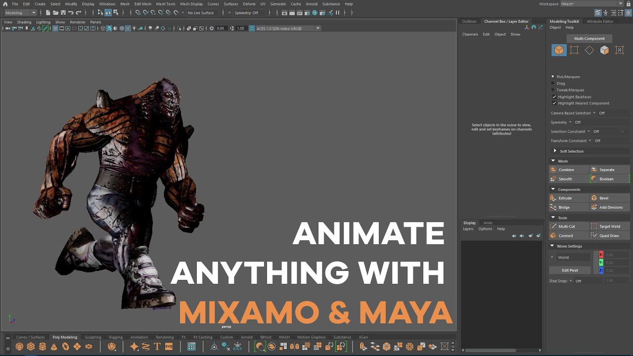
Task: Open the ACES 1.0 SDR-video view transform dropdown
Action: coord(288,28)
